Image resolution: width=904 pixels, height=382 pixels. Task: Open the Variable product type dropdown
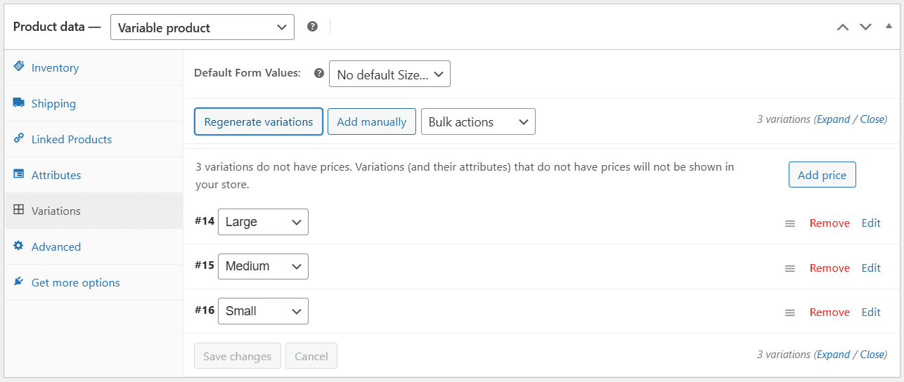(202, 27)
